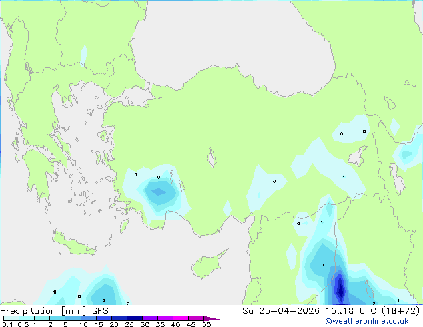Click the lightest 0.1–0.5 mm legend swatch
Image resolution: width=423 pixels, height=327 pixels.
pyautogui.click(x=11, y=318)
